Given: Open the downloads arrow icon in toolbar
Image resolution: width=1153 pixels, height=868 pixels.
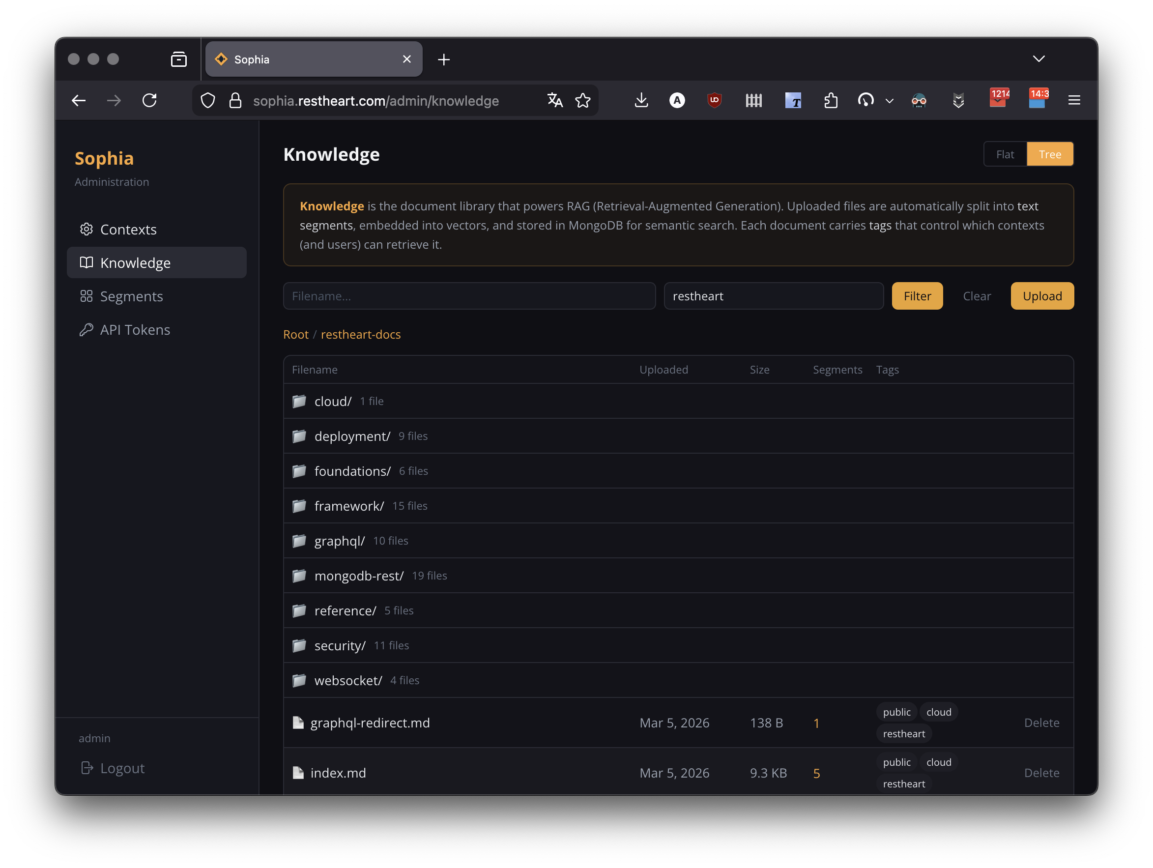Looking at the screenshot, I should click(641, 100).
